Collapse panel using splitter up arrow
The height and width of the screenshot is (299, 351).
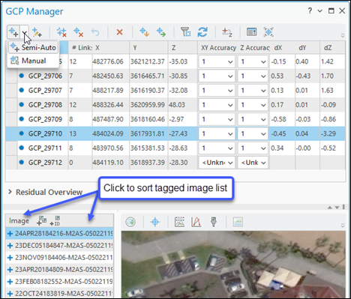tap(330, 208)
